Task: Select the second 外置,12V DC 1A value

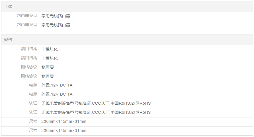Action: pos(57,94)
